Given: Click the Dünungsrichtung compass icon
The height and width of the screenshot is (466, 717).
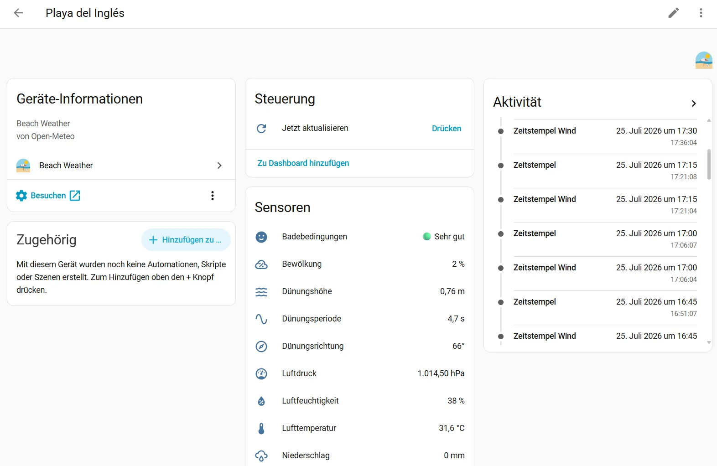Looking at the screenshot, I should tap(261, 346).
